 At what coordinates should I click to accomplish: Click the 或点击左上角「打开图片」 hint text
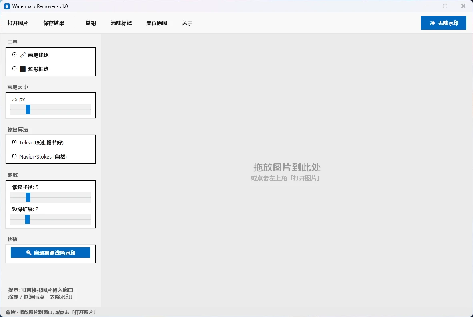pos(285,178)
